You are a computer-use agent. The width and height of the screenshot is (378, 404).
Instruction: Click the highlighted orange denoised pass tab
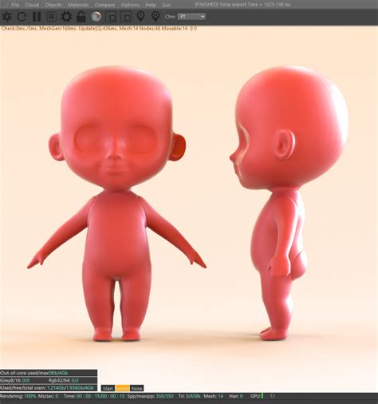(122, 388)
